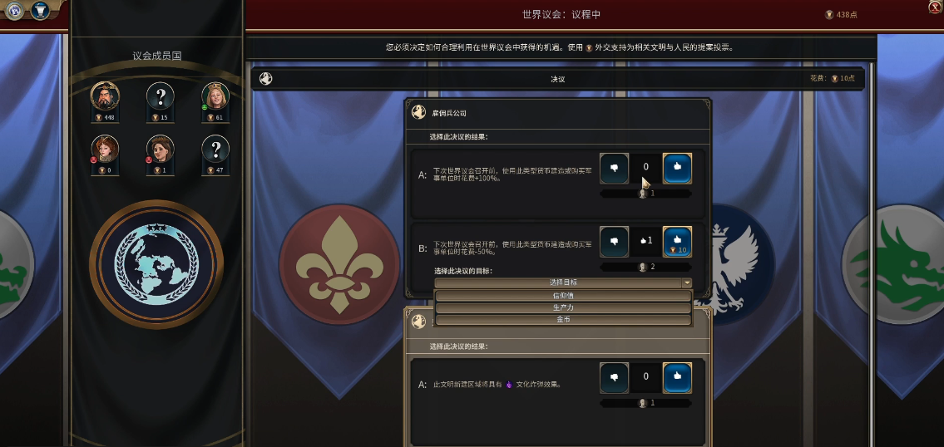944x447 pixels.
Task: Open the World Congress globe icon at top-left
Action: pos(14,10)
